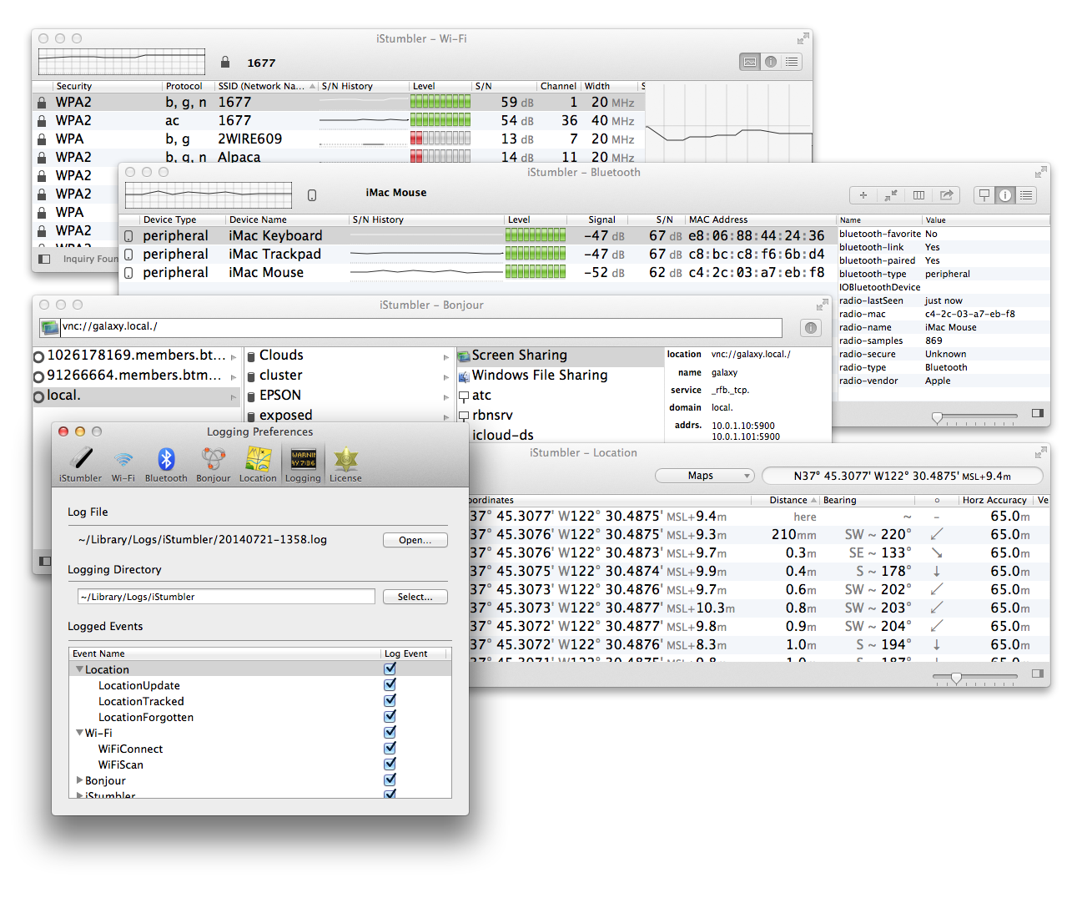Click the device icon beside iMac Mouse title

pyautogui.click(x=312, y=195)
